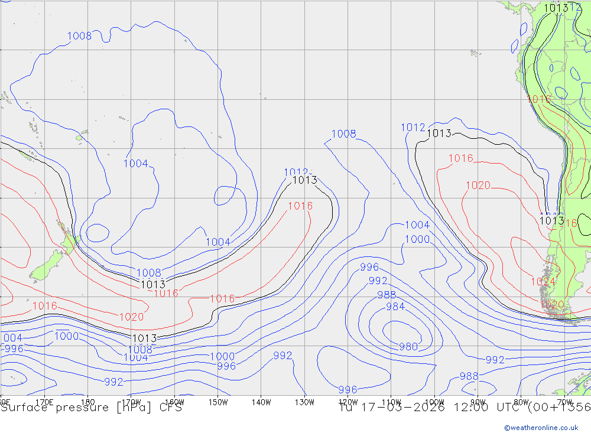Screen dimensions: 591x433
Task: Click the 170E longitude axis label
Action: (44, 402)
